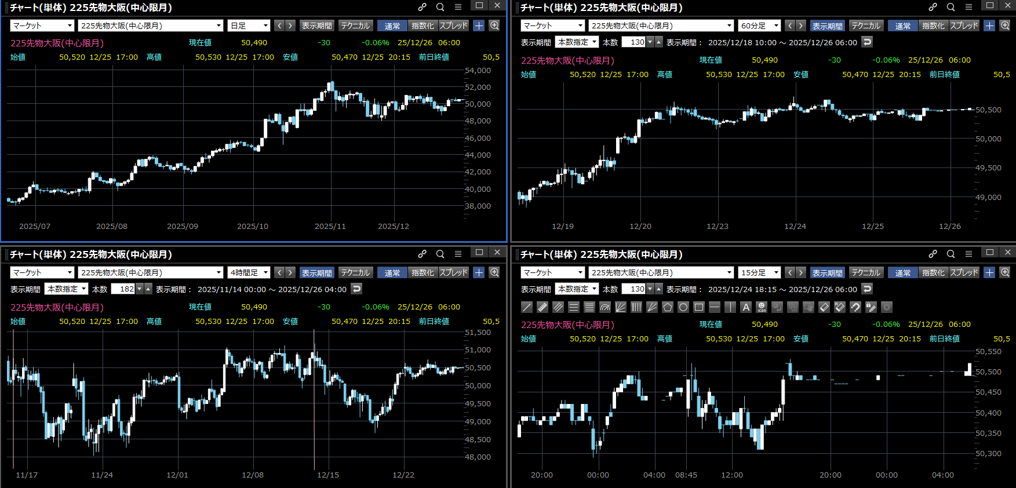The height and width of the screenshot is (488, 1016).
Task: Toggle 指数化 mode on the daily chart
Action: (x=423, y=26)
